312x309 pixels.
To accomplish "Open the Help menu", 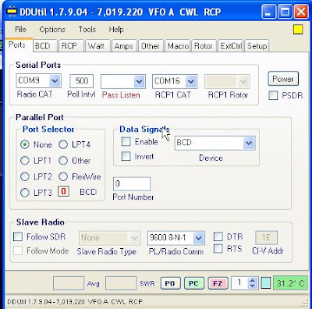I will click(116, 30).
